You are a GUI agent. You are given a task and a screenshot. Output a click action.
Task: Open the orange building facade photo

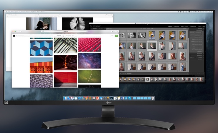(x=41, y=65)
